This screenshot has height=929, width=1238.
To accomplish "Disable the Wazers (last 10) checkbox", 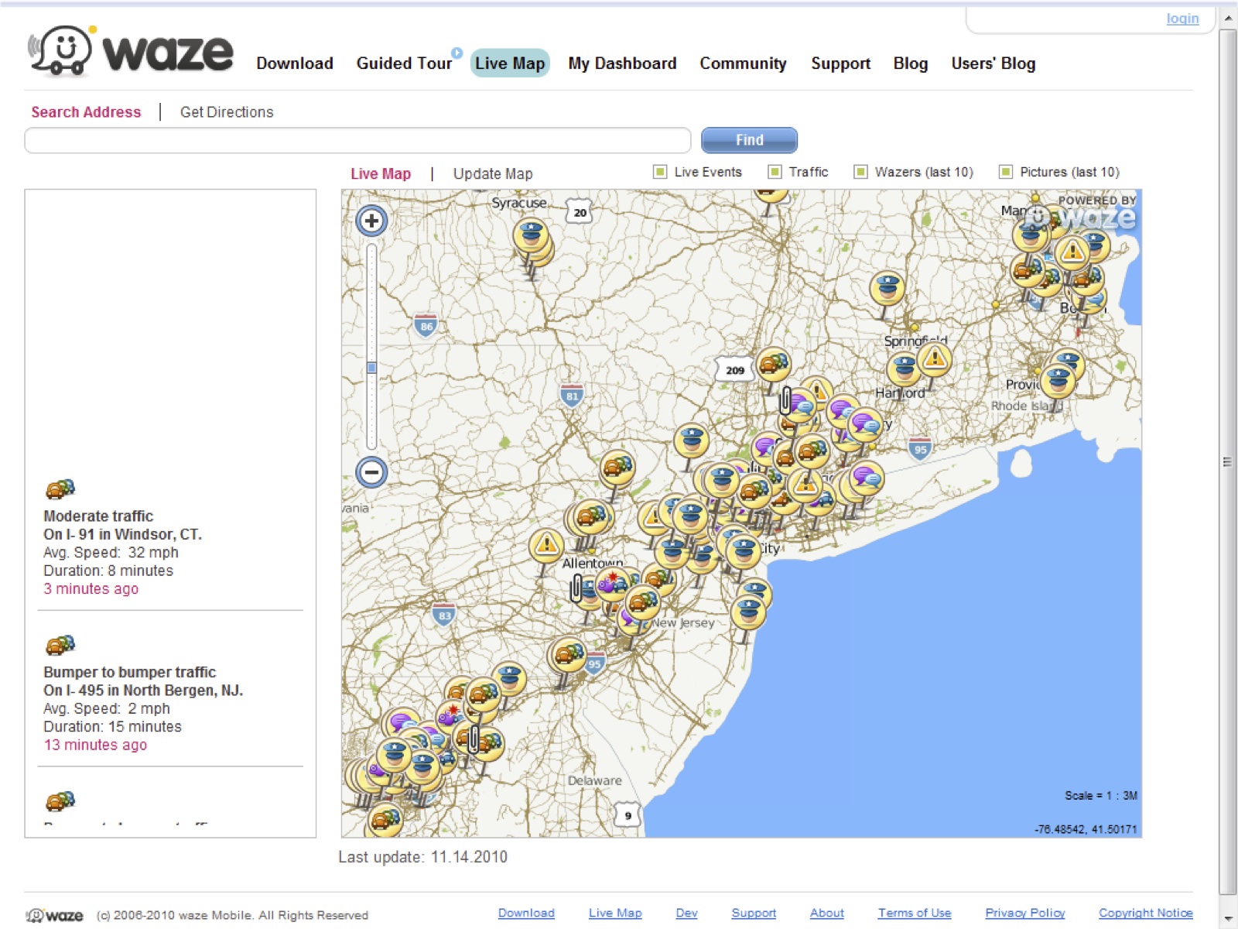I will [860, 172].
